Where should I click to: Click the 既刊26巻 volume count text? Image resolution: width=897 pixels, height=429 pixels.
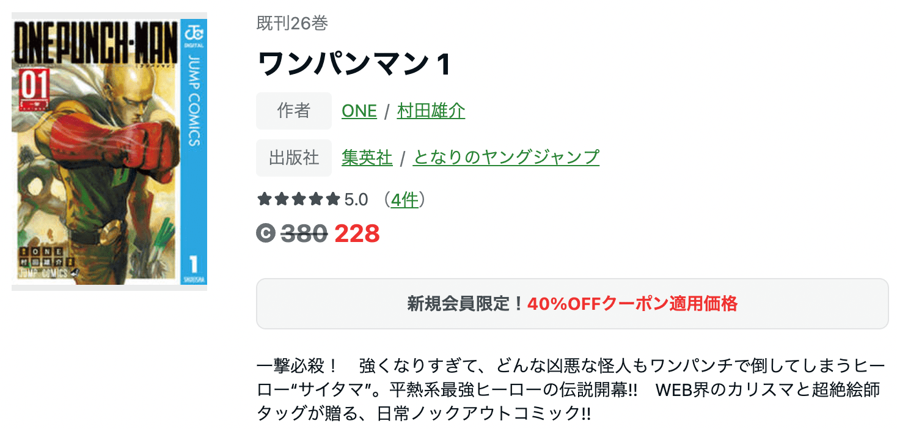[292, 23]
